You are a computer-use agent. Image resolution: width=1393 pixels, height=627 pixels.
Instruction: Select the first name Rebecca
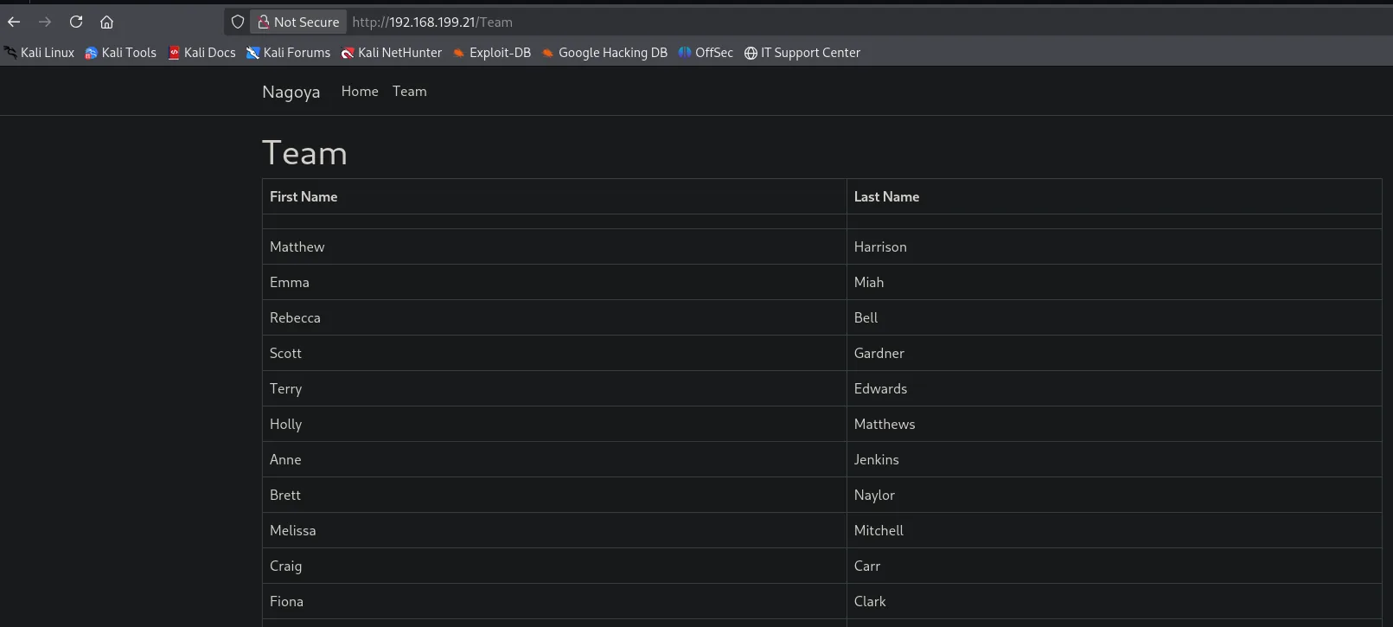pyautogui.click(x=295, y=317)
